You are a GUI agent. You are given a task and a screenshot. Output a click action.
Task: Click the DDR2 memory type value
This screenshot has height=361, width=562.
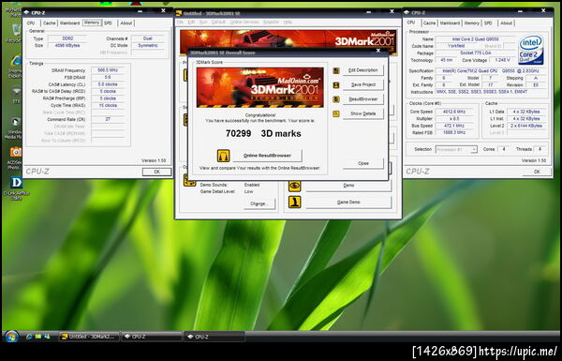click(67, 38)
